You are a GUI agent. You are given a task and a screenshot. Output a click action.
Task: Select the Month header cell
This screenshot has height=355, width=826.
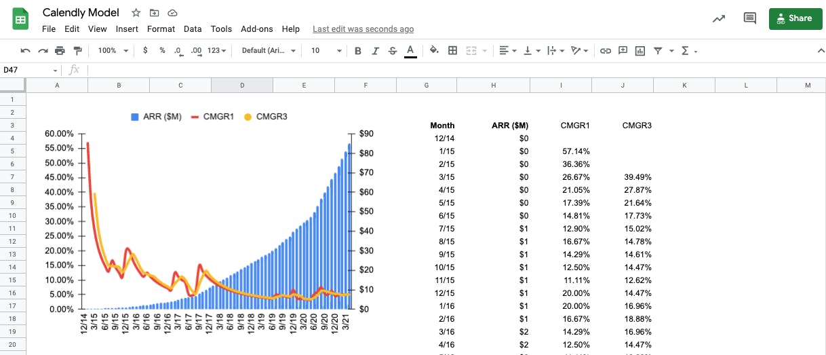point(426,125)
